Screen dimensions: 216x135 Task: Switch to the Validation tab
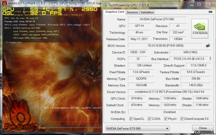click(147, 12)
